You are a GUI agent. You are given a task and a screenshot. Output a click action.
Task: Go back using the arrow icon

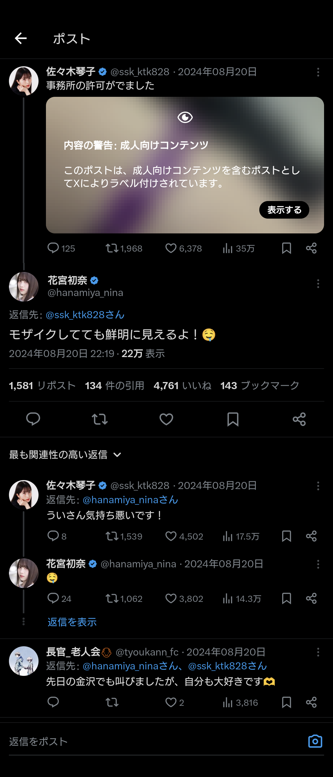[x=21, y=39]
